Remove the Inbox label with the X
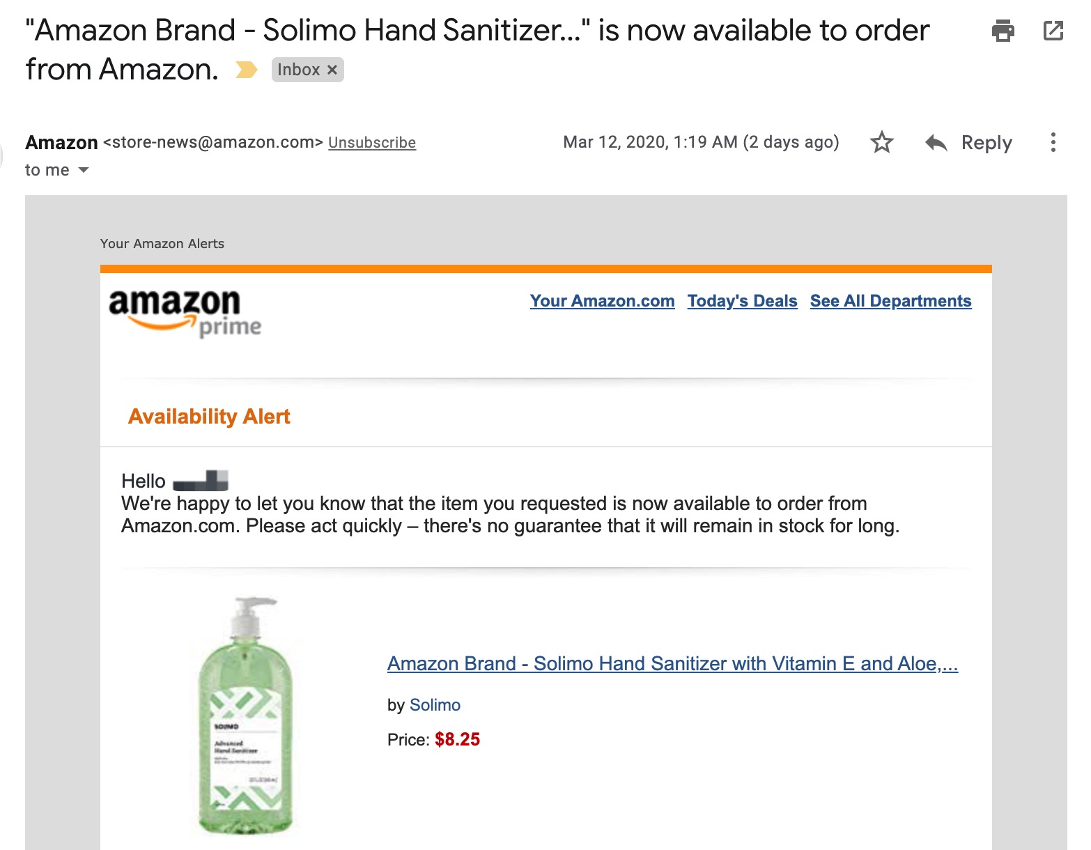This screenshot has width=1091, height=850. click(x=332, y=70)
